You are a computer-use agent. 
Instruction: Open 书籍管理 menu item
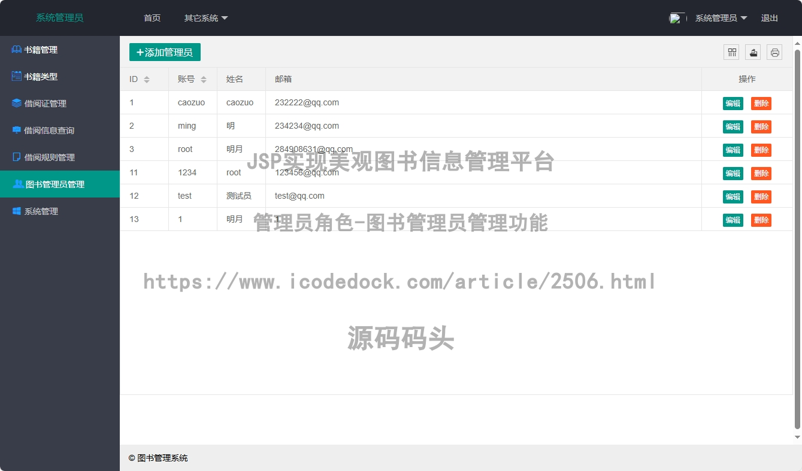coord(60,50)
